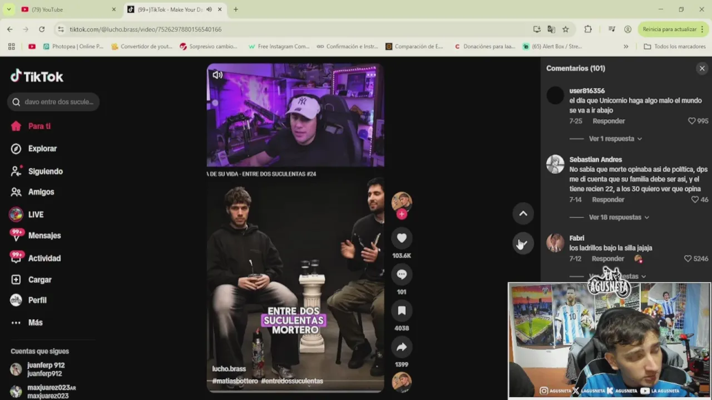Image resolution: width=712 pixels, height=400 pixels.
Task: Mute the TikTok video with the speaker icon
Action: 217,75
